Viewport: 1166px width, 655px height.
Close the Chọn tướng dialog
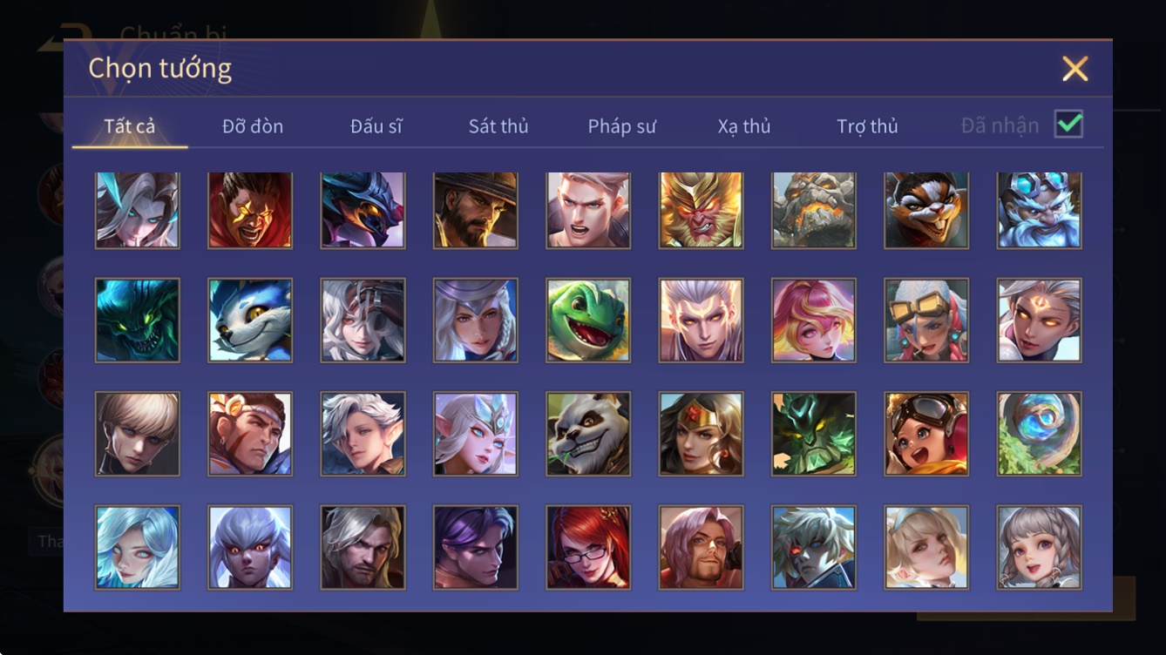1075,69
